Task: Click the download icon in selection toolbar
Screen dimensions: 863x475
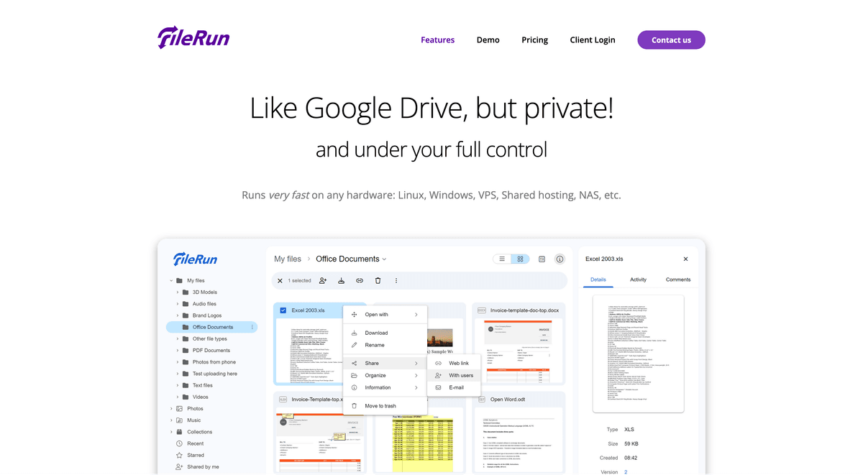Action: click(342, 281)
